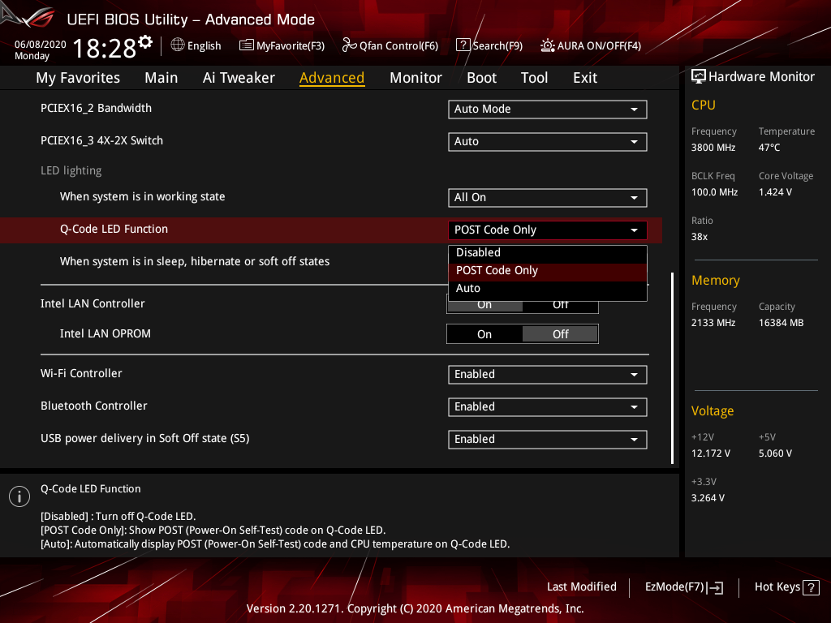Click the Hardware Monitor display icon
This screenshot has width=831, height=623.
pyautogui.click(x=699, y=77)
